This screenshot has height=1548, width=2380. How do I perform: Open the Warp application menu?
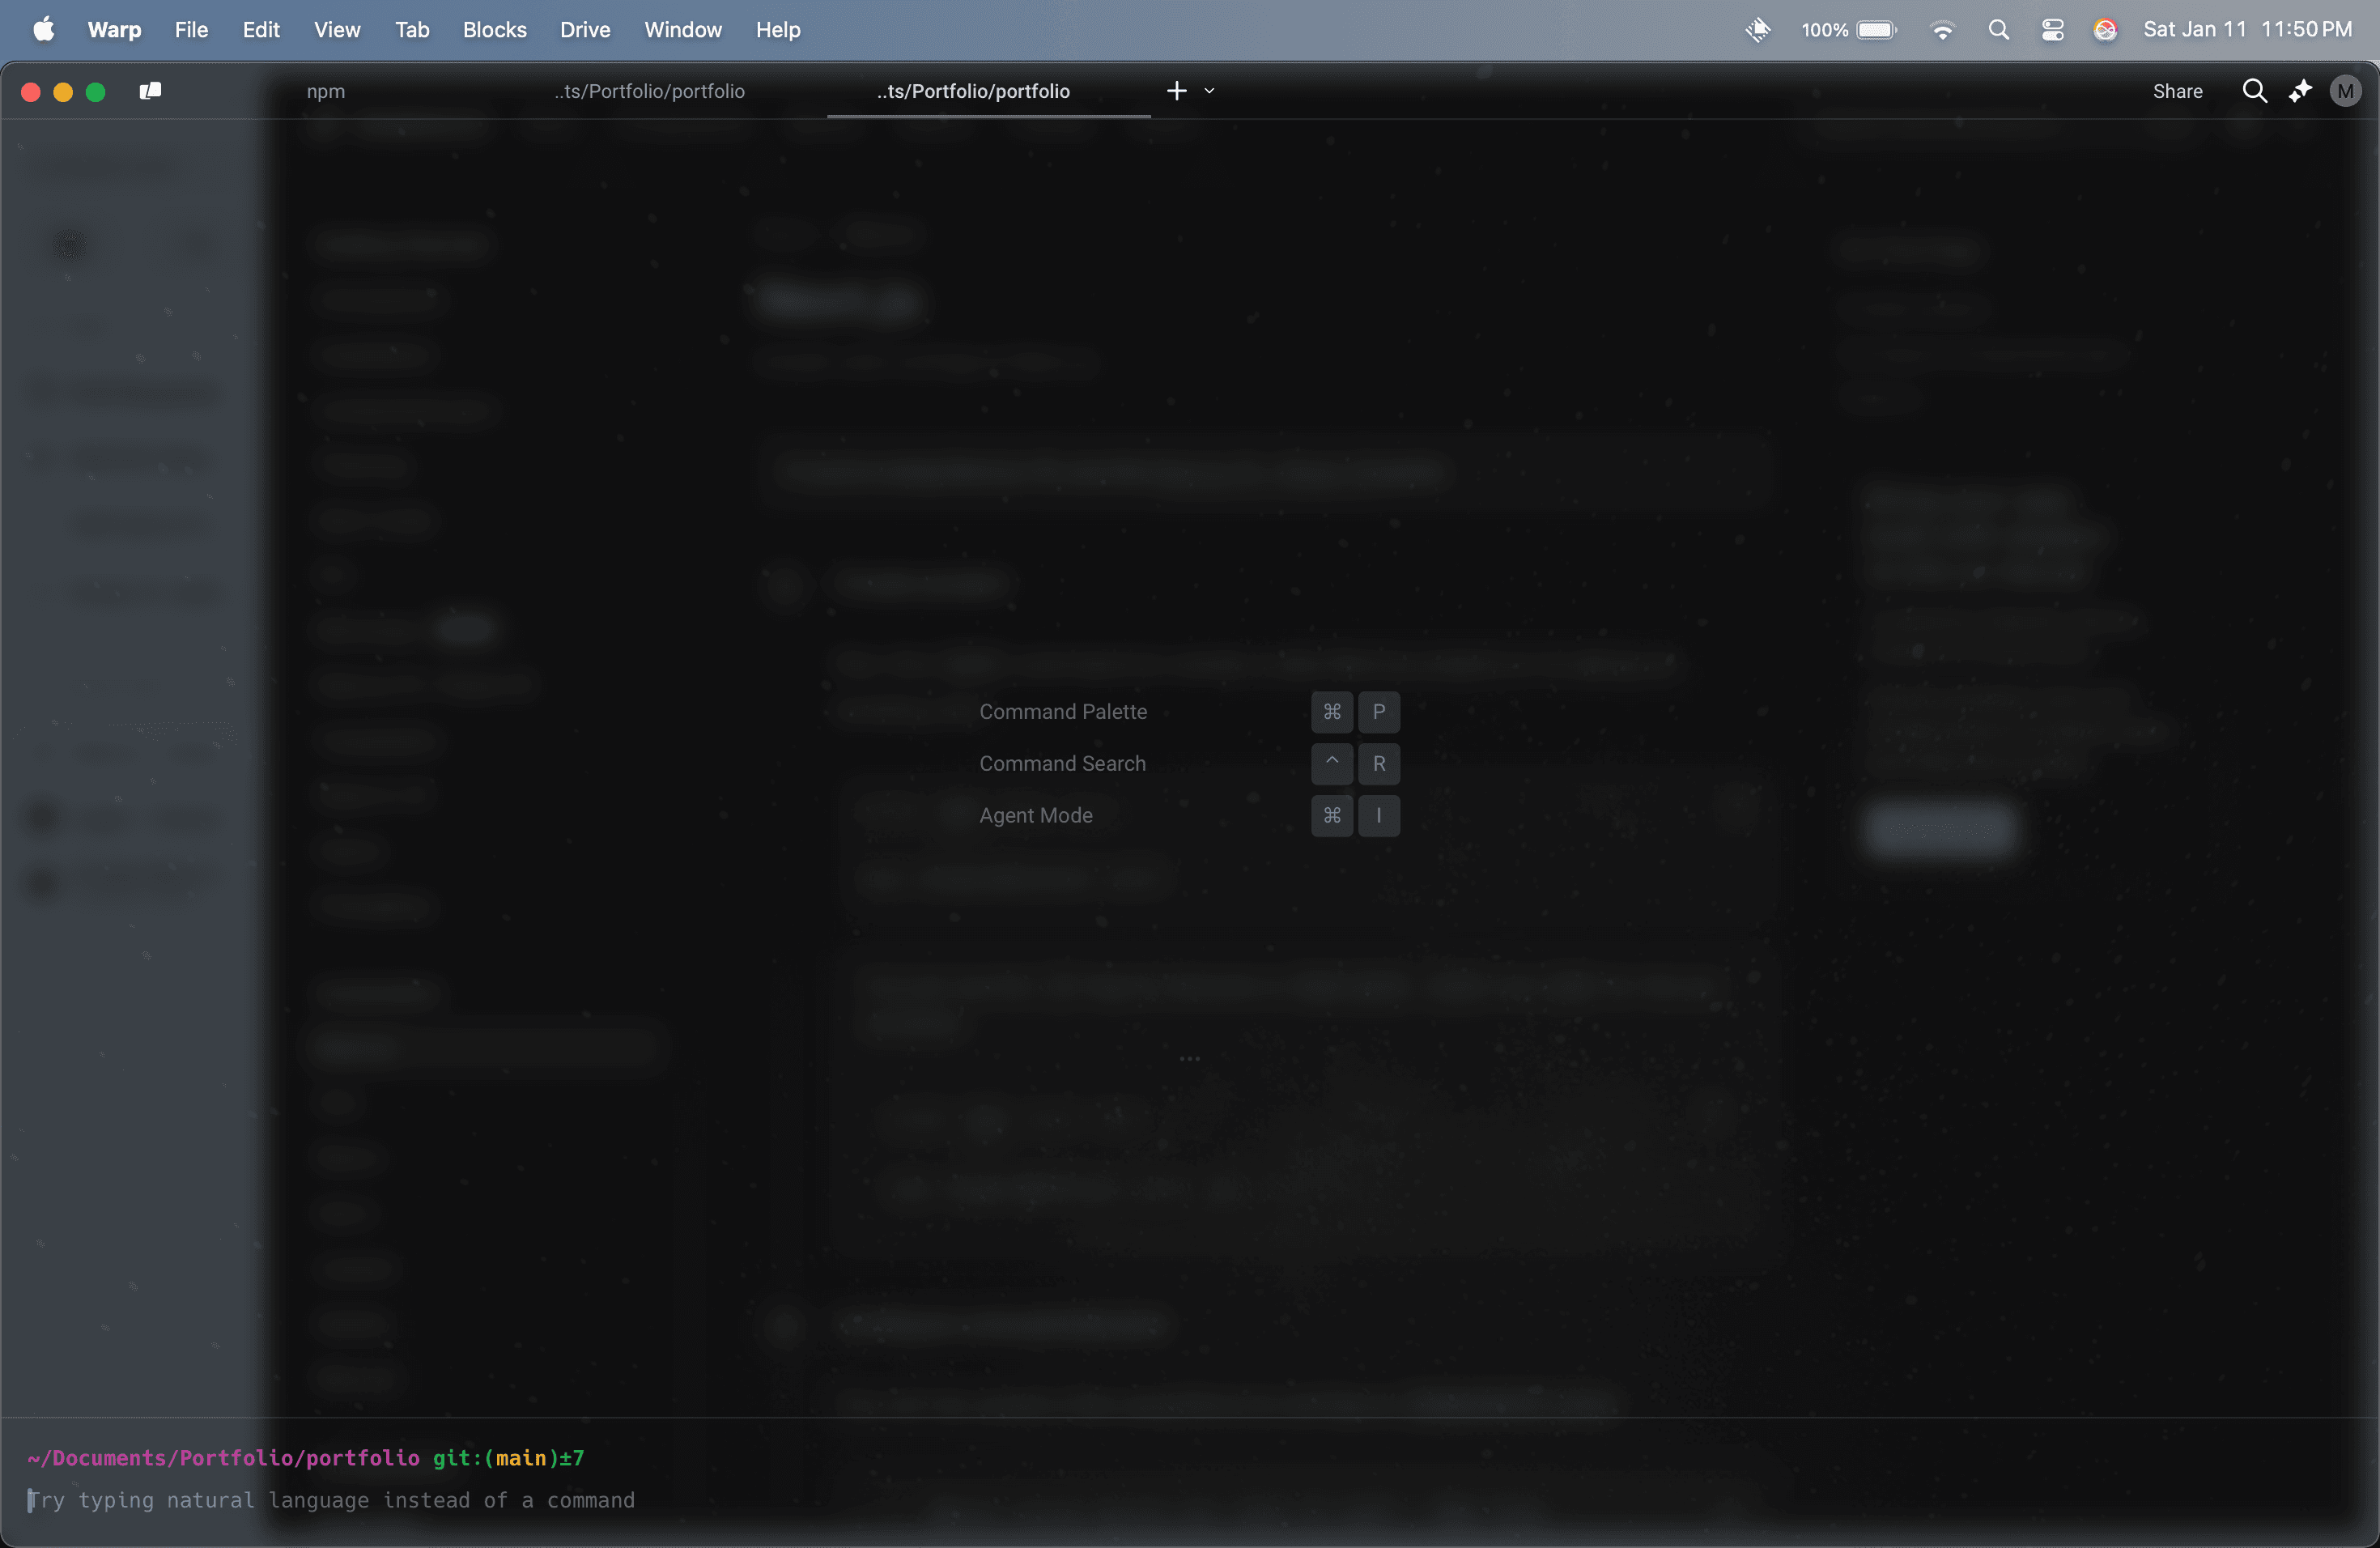(114, 30)
